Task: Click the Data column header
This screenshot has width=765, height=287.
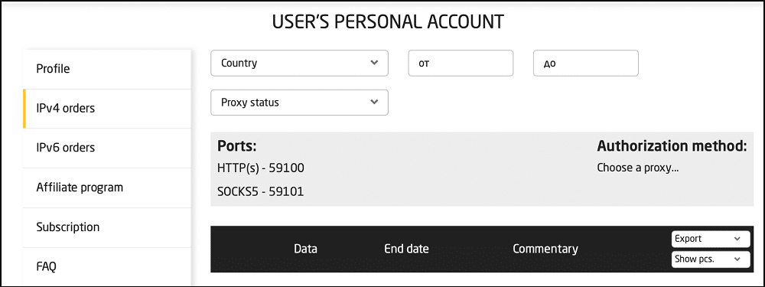Action: pyautogui.click(x=305, y=249)
